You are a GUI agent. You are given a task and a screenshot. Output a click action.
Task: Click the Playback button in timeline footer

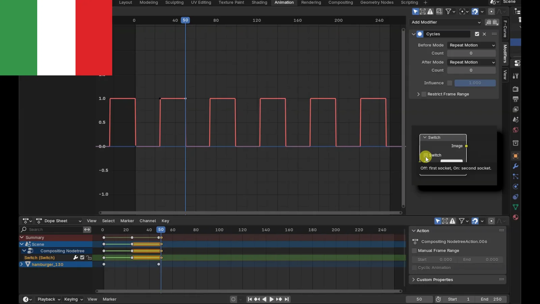(x=49, y=299)
